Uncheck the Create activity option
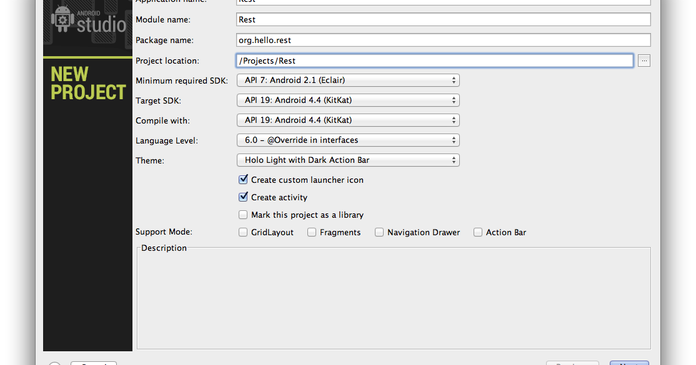The width and height of the screenshot is (696, 365). pyautogui.click(x=243, y=197)
